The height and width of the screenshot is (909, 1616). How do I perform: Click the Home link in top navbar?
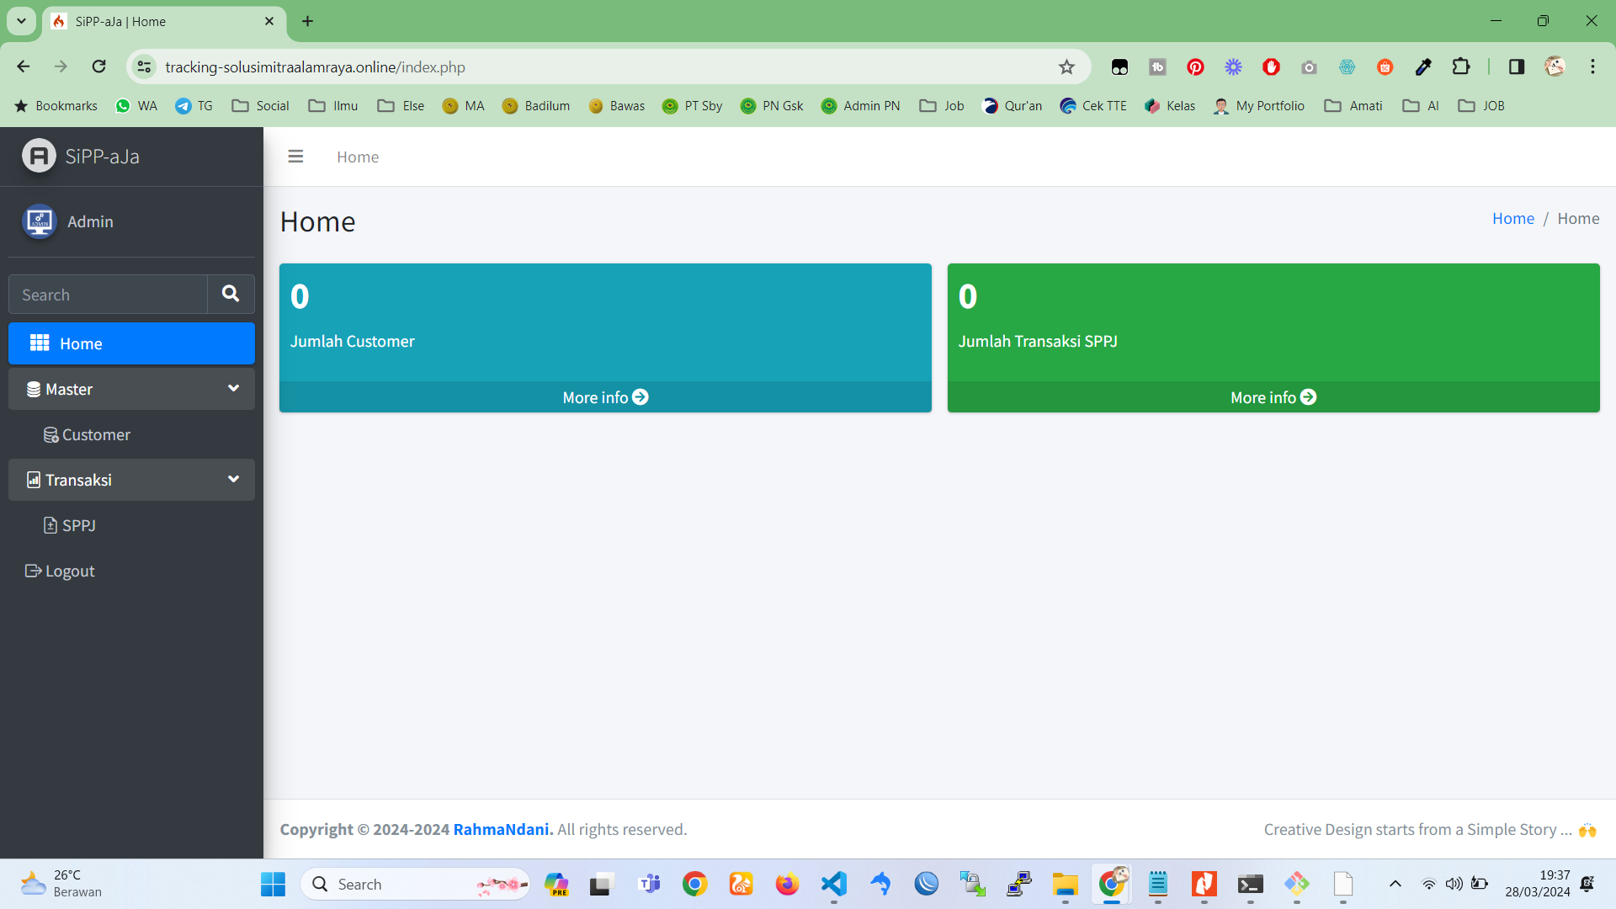click(x=358, y=157)
